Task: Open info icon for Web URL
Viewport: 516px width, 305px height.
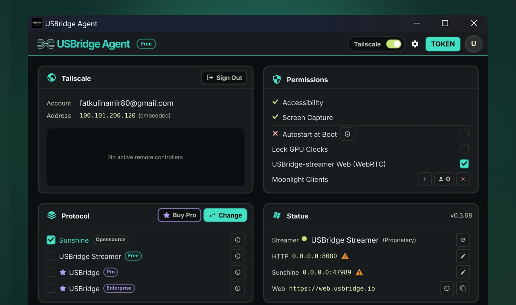Action: (447, 288)
